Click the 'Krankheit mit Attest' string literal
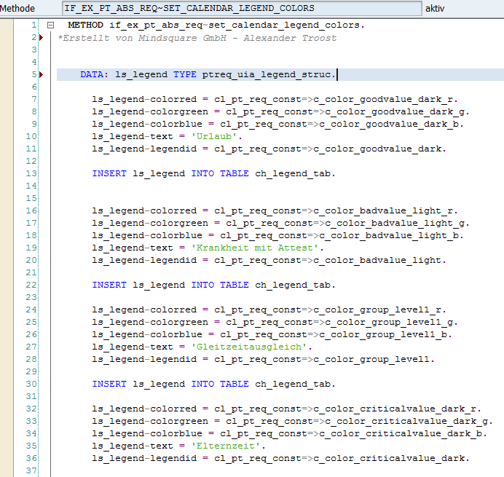The width and height of the screenshot is (504, 477). click(255, 248)
